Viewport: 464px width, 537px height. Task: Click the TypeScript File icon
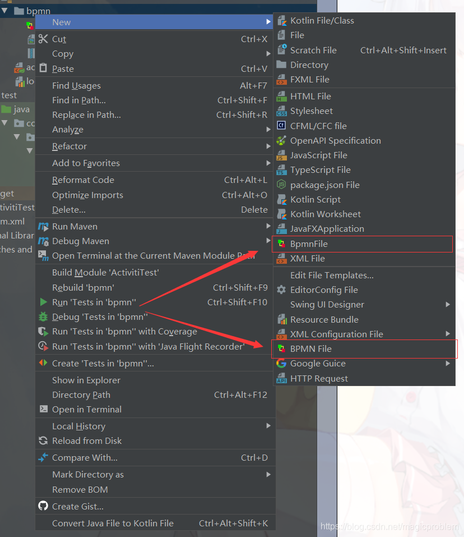281,170
